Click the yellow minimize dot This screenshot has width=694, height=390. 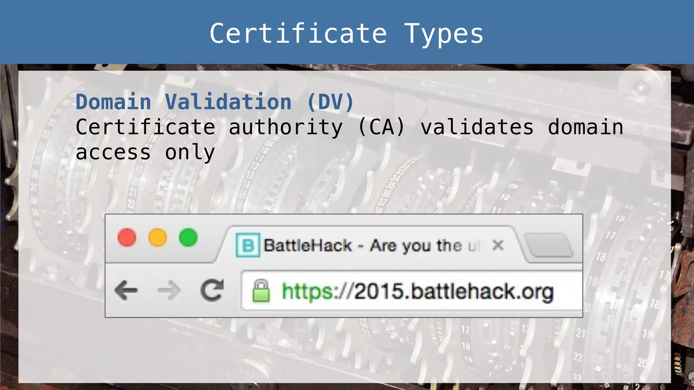pos(158,237)
